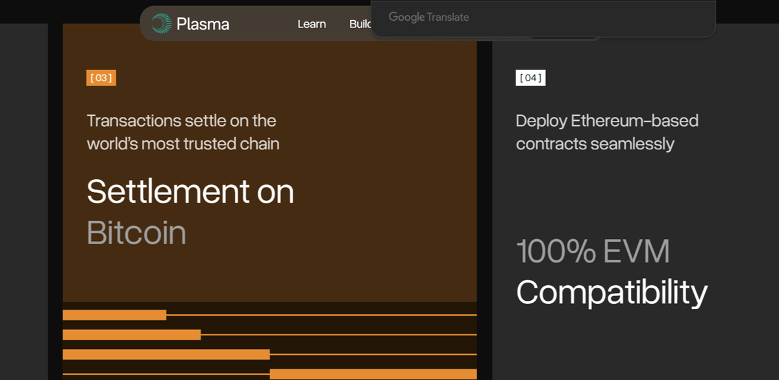779x380 pixels.
Task: Open the Learn navigation menu
Action: (x=312, y=24)
